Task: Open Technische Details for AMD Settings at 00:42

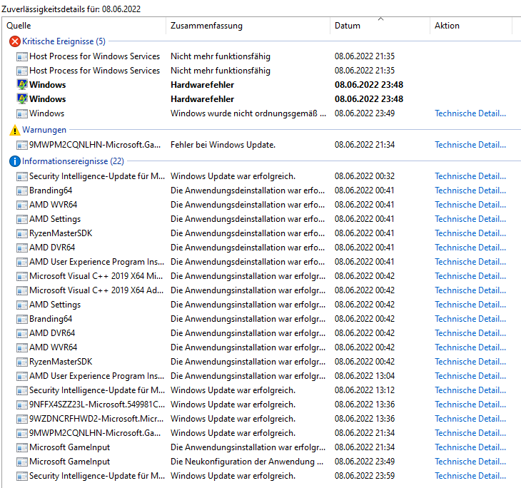Action: [470, 305]
